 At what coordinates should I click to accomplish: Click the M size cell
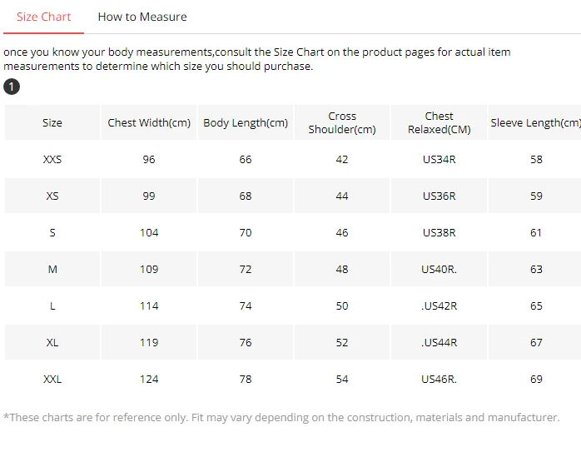pos(52,269)
